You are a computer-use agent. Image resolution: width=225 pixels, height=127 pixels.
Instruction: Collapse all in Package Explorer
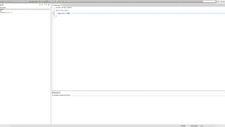tap(40, 5)
